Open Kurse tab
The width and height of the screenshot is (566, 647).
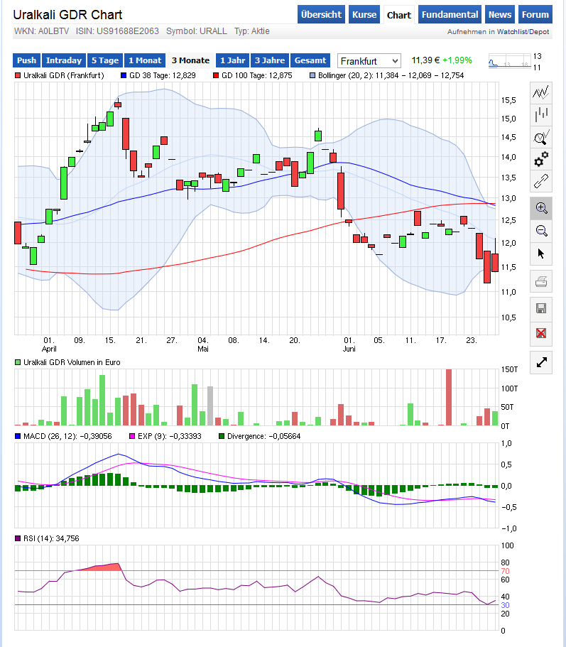point(364,14)
